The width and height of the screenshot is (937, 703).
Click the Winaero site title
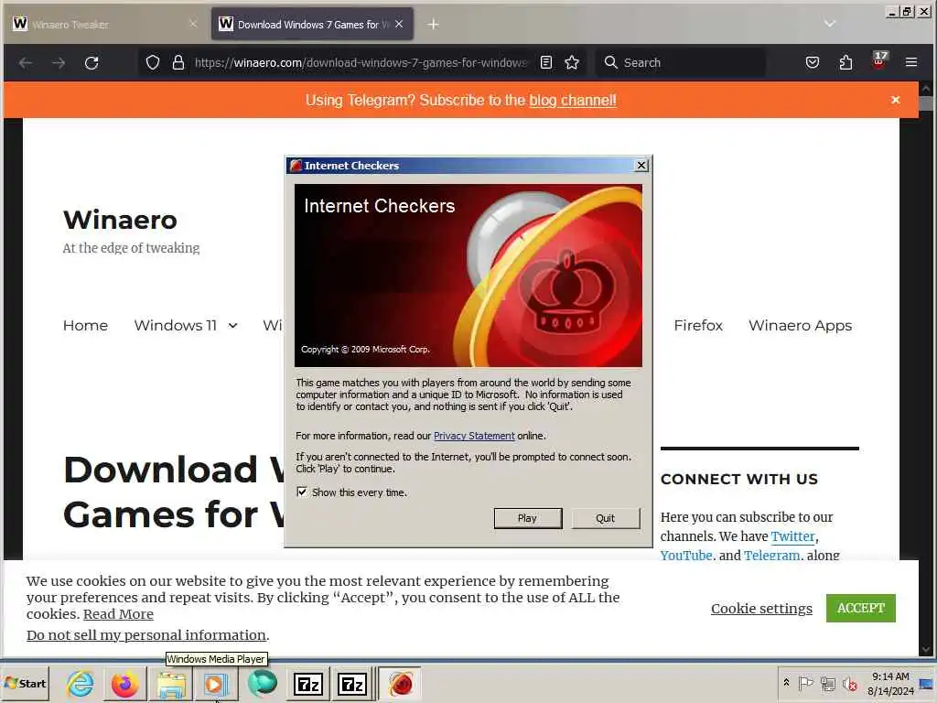click(120, 220)
